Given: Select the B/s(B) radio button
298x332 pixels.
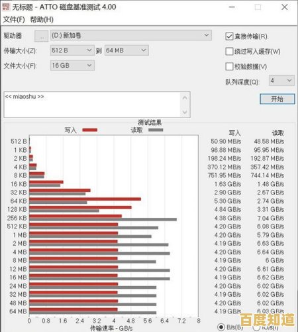Looking at the screenshot, I should 221,327.
